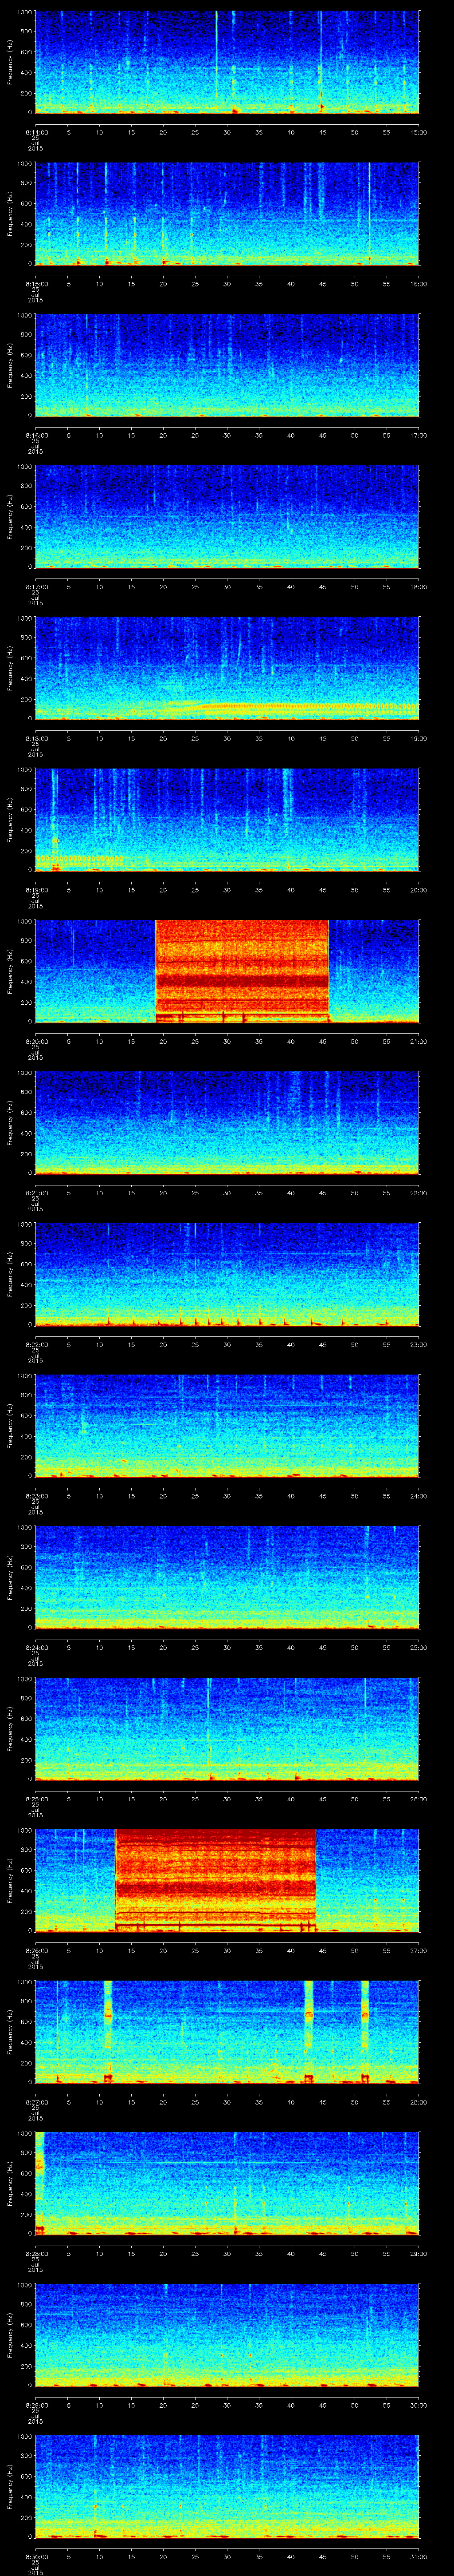Click the 31:00 end time label
The height and width of the screenshot is (2576, 454).
coord(419,2556)
